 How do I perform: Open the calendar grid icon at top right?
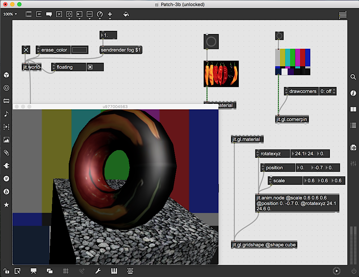(x=343, y=15)
